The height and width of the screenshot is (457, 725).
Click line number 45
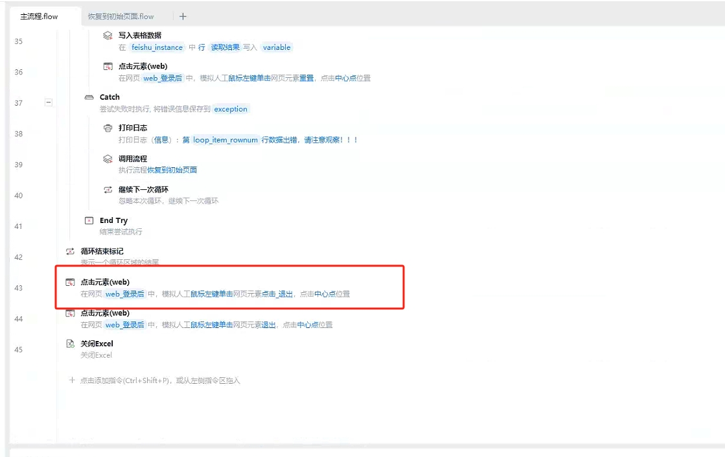pos(19,349)
